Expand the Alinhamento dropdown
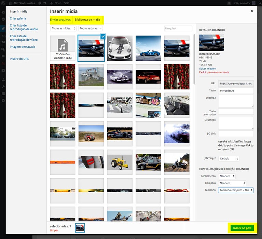This screenshot has height=239, width=262. (227, 176)
